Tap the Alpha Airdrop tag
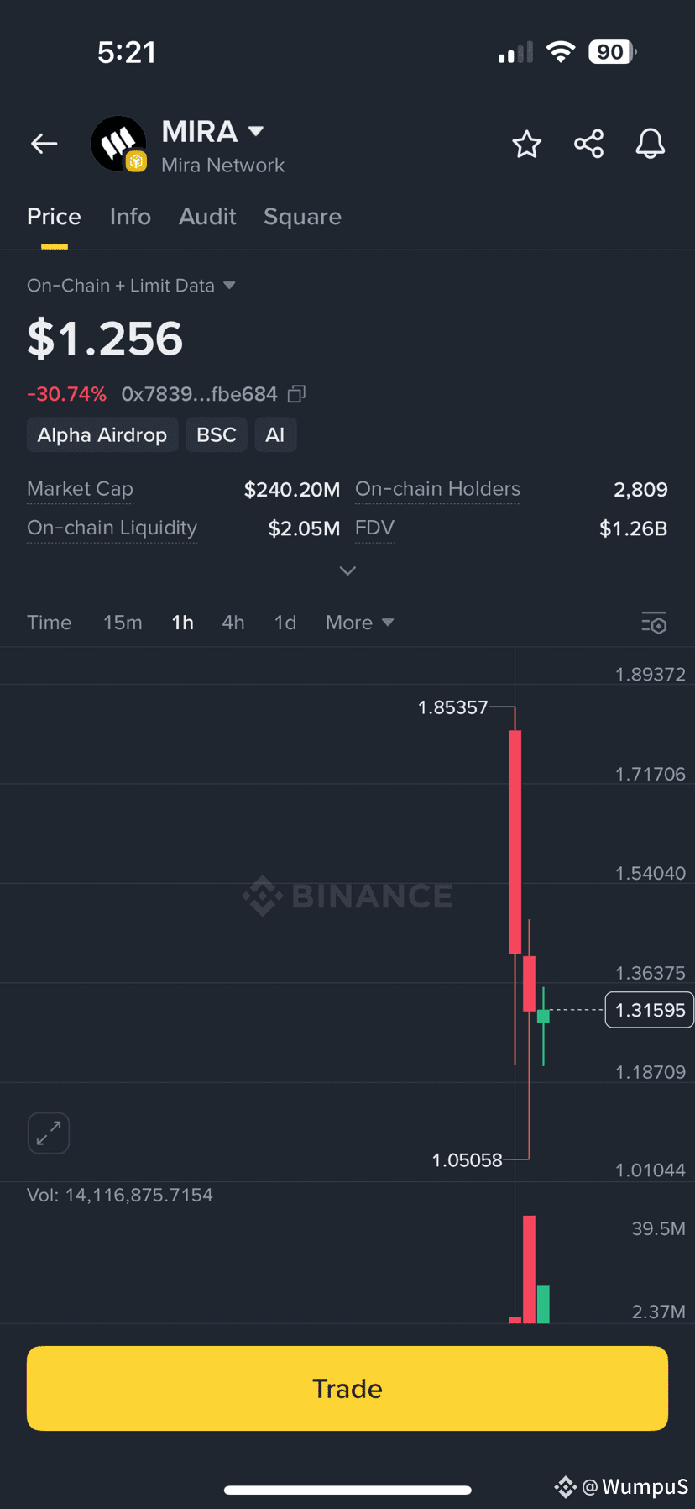This screenshot has height=1509, width=695. pyautogui.click(x=102, y=434)
